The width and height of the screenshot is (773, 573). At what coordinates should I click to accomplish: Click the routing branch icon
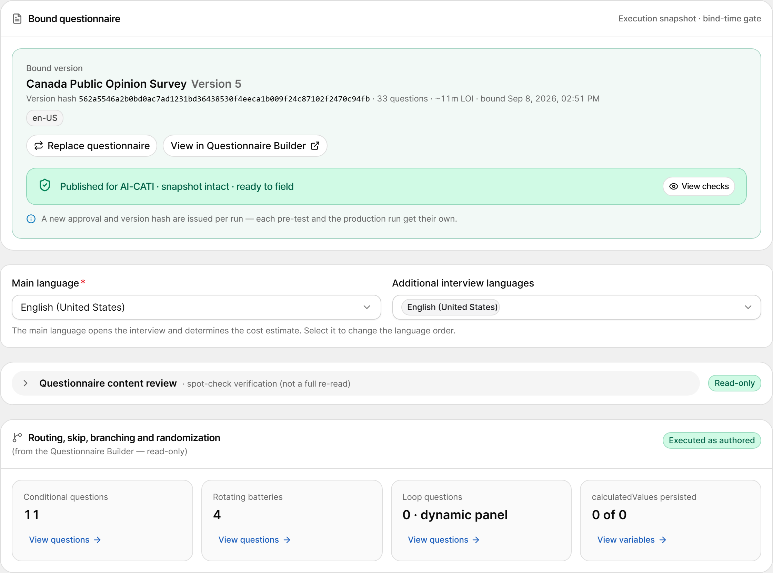click(x=17, y=438)
